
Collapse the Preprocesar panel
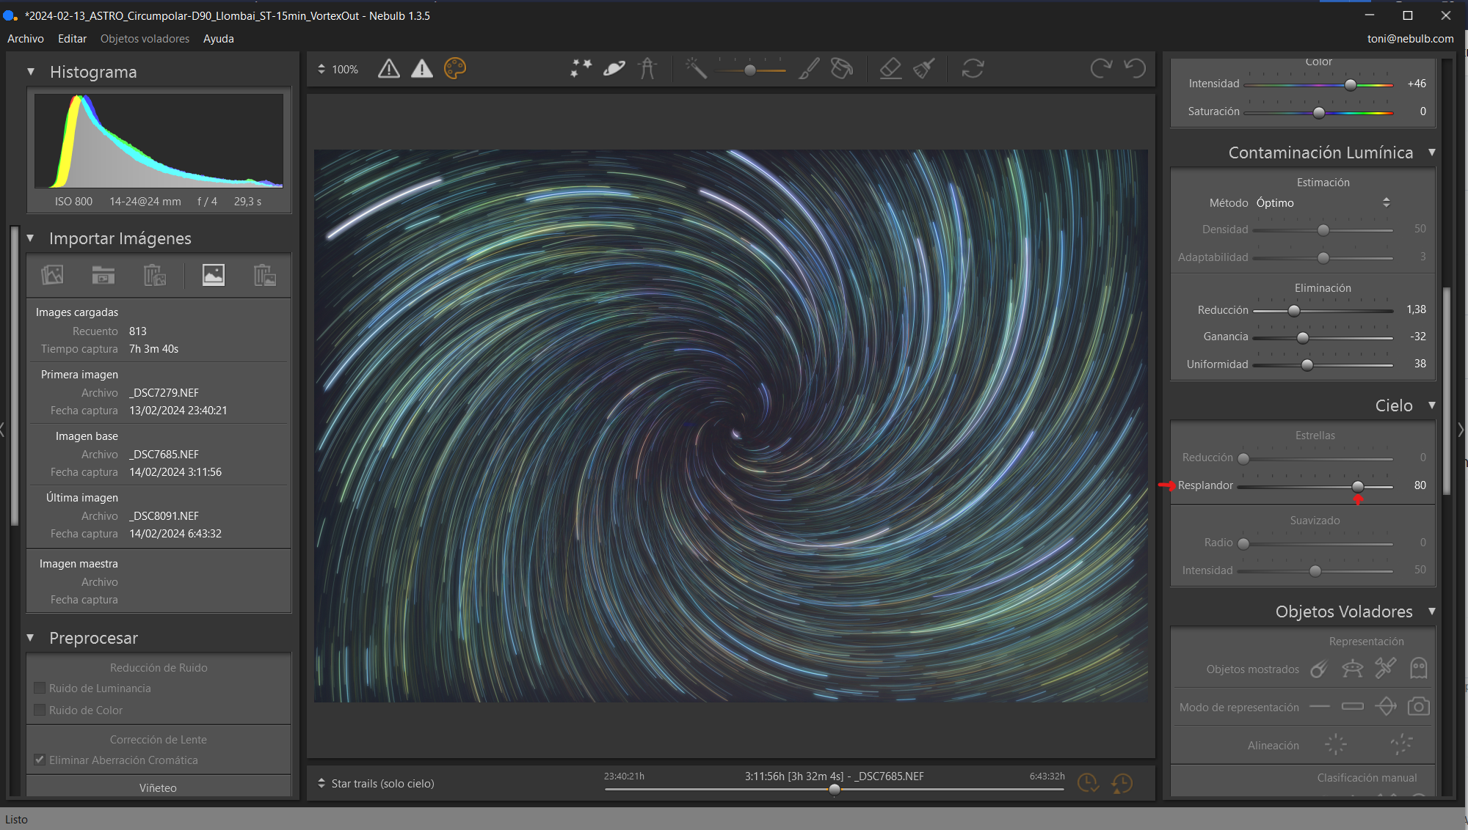coord(30,638)
